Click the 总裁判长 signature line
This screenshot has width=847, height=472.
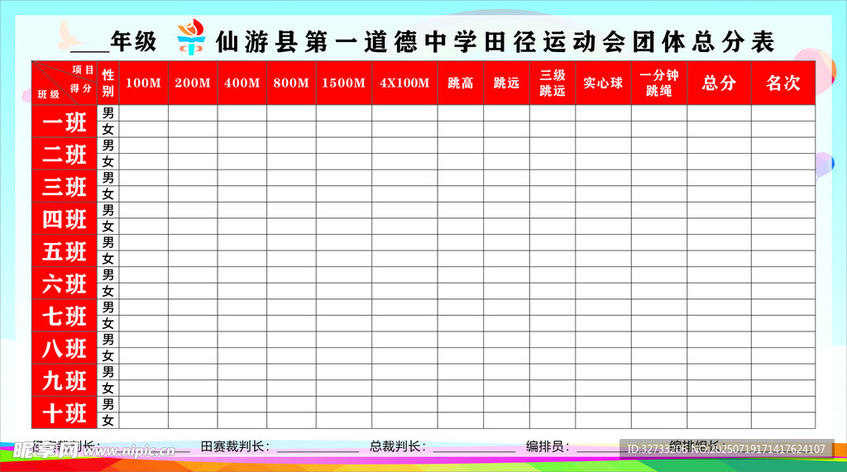click(x=473, y=449)
